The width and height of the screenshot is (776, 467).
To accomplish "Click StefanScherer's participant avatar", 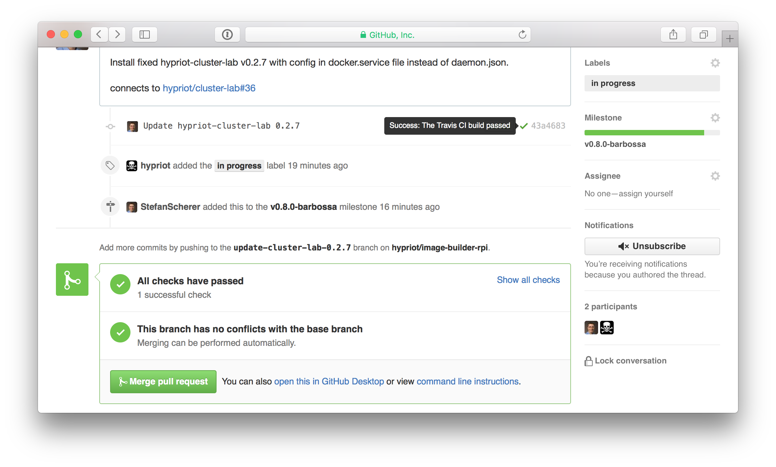I will pos(591,327).
